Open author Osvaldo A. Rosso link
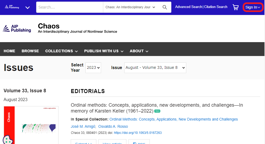 (113, 127)
